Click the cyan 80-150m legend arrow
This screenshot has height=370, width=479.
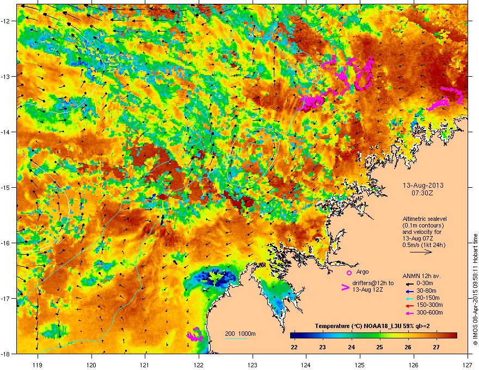(409, 298)
